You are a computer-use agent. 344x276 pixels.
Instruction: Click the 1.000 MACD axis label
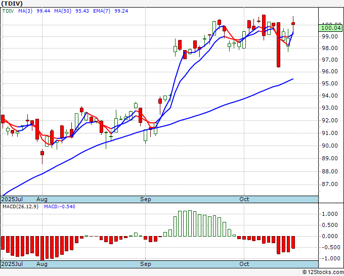(330, 214)
